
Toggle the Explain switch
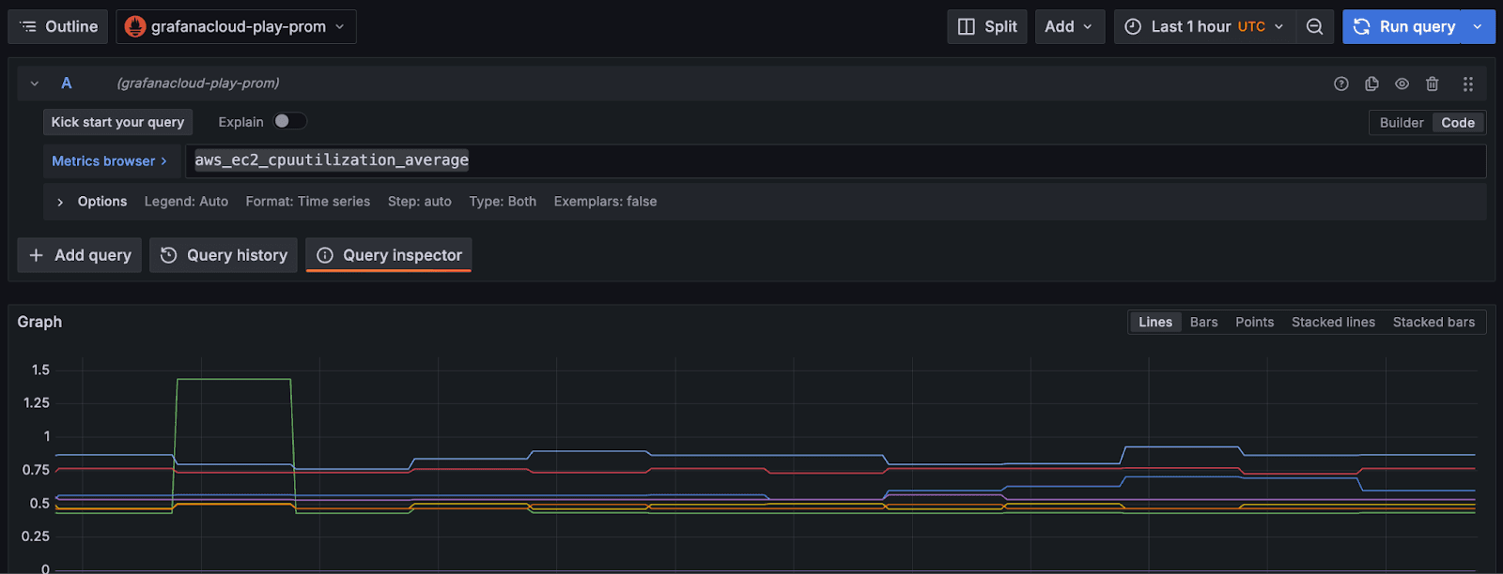290,121
